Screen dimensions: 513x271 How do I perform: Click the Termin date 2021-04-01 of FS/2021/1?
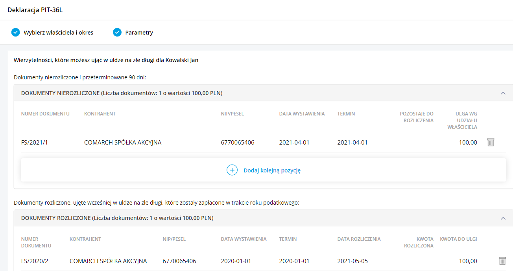(x=352, y=142)
